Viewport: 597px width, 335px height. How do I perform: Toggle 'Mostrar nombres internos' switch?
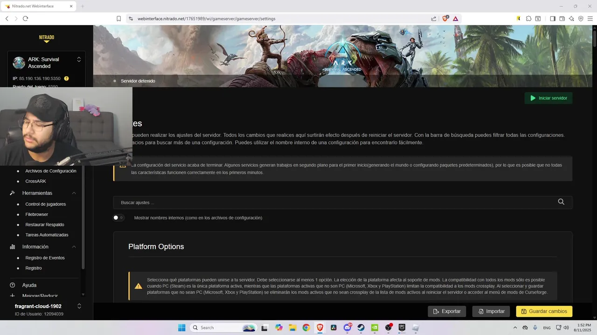[118, 218]
